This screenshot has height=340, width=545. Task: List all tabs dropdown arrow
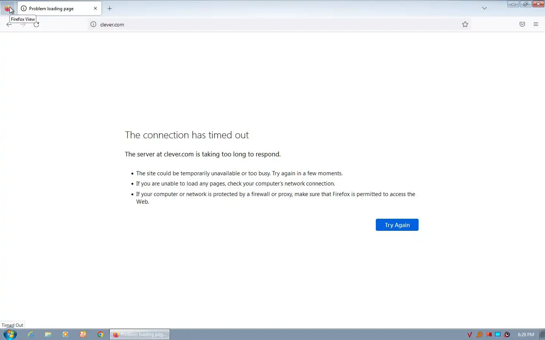[484, 8]
